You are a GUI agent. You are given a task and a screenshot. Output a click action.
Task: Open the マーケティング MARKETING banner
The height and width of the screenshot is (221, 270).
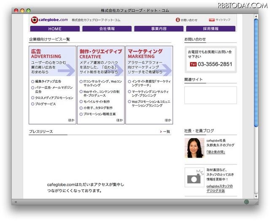[149, 61]
